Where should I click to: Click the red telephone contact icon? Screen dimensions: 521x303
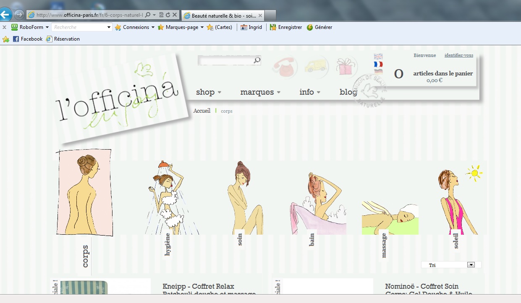click(285, 67)
